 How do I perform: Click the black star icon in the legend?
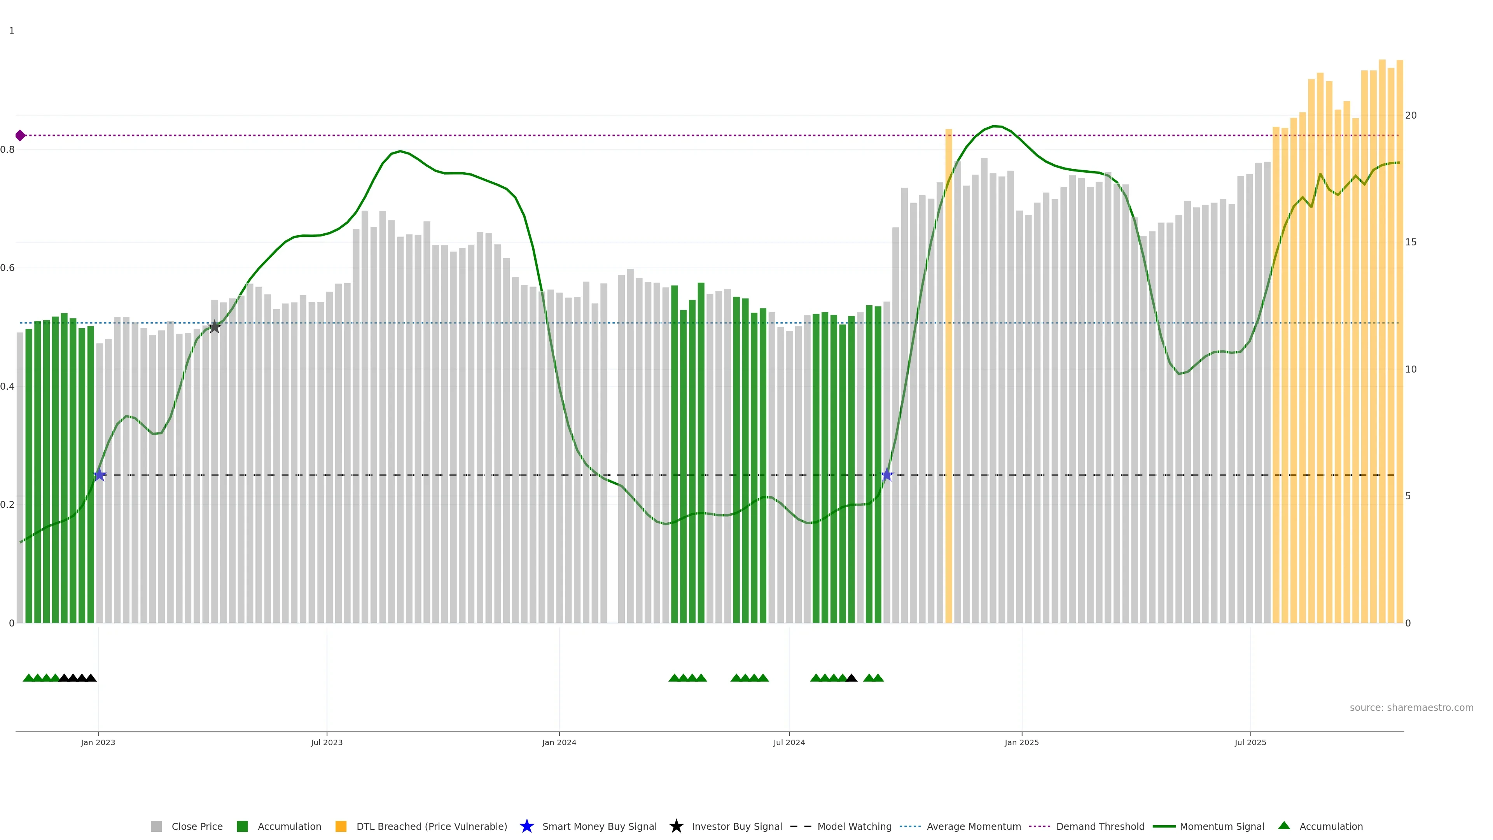(676, 826)
